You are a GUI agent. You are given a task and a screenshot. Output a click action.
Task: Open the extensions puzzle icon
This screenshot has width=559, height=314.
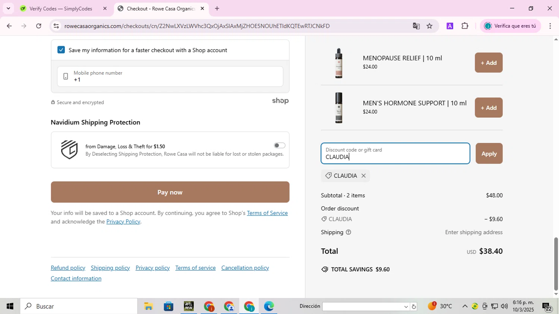pos(465,26)
